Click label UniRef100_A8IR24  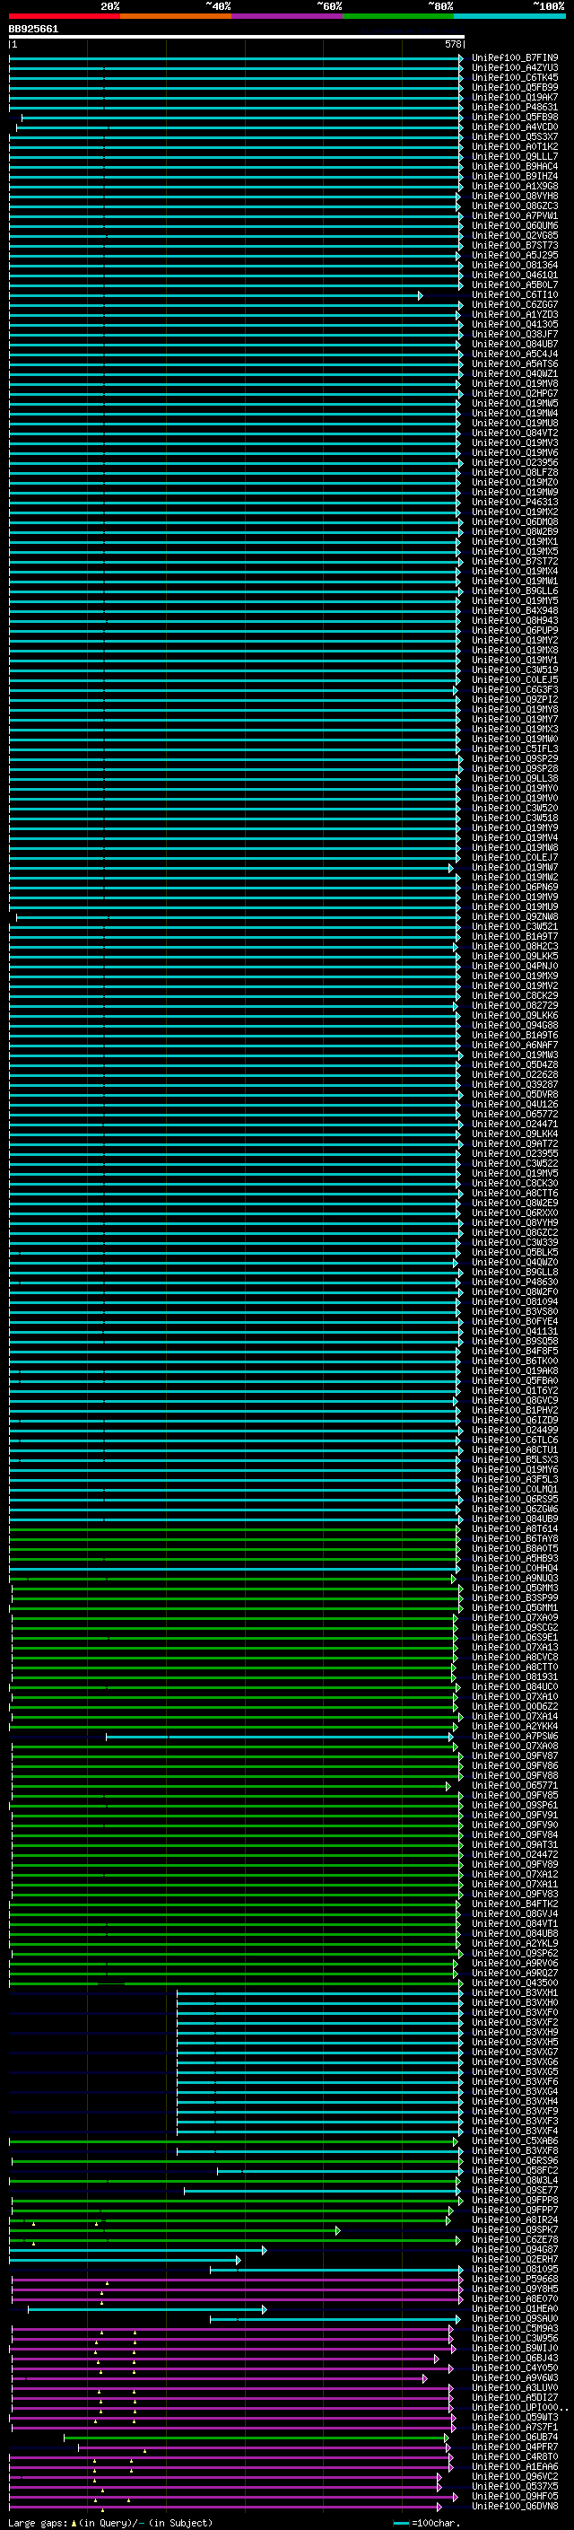[x=515, y=2219]
